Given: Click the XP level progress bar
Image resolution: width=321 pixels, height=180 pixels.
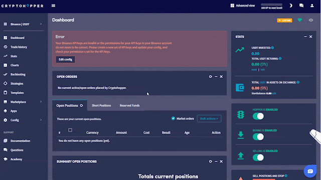Looking at the screenshot, I should 271,4.
